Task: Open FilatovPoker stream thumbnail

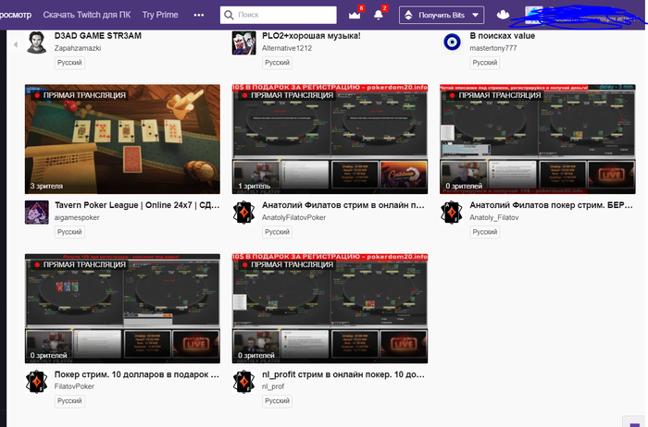Action: (122, 309)
